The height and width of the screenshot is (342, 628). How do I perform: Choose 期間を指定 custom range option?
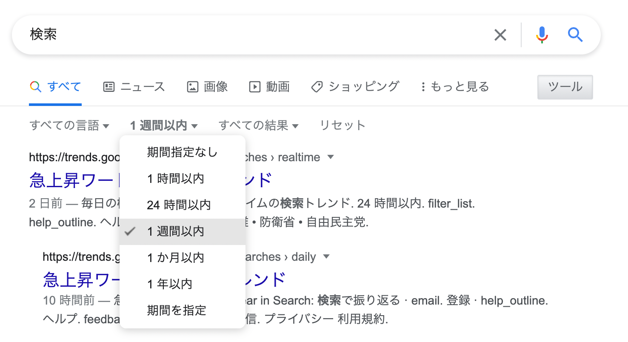click(x=183, y=311)
